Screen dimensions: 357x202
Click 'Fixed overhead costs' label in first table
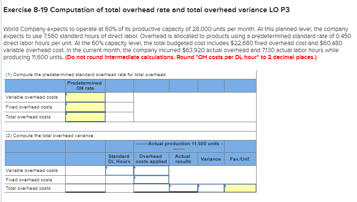point(29,107)
